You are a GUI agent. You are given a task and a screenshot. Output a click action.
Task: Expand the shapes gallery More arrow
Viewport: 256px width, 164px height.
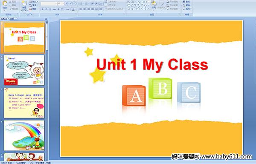click(x=148, y=9)
